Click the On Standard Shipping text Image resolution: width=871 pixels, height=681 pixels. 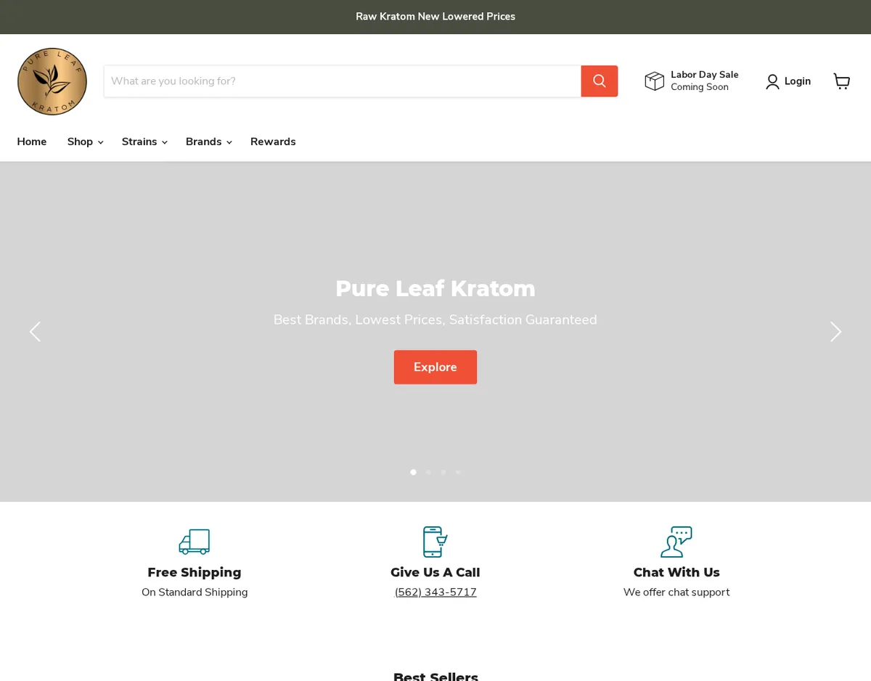click(195, 592)
